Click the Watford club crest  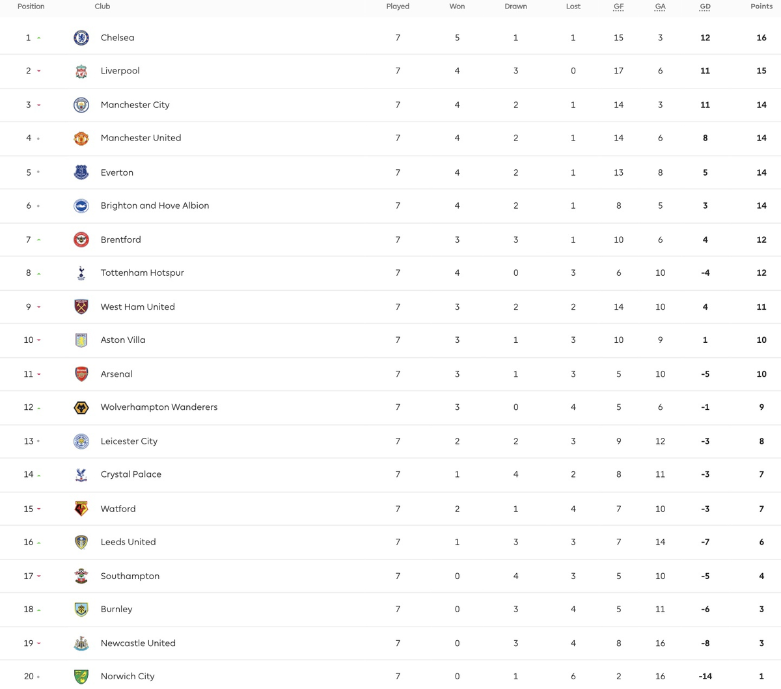(81, 509)
